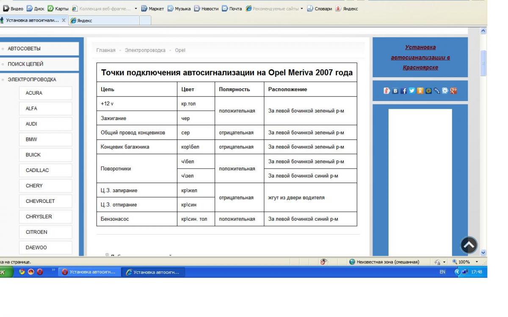Switch to Internet Explorer Установка автосигн... taskbar window
Viewport: 508px width, 317px height.
(x=153, y=272)
